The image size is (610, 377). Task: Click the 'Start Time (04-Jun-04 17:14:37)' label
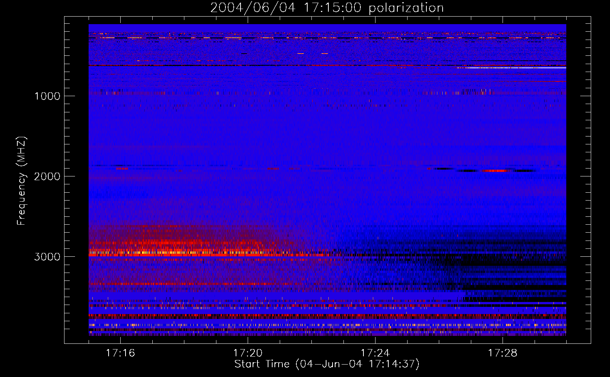pyautogui.click(x=327, y=364)
